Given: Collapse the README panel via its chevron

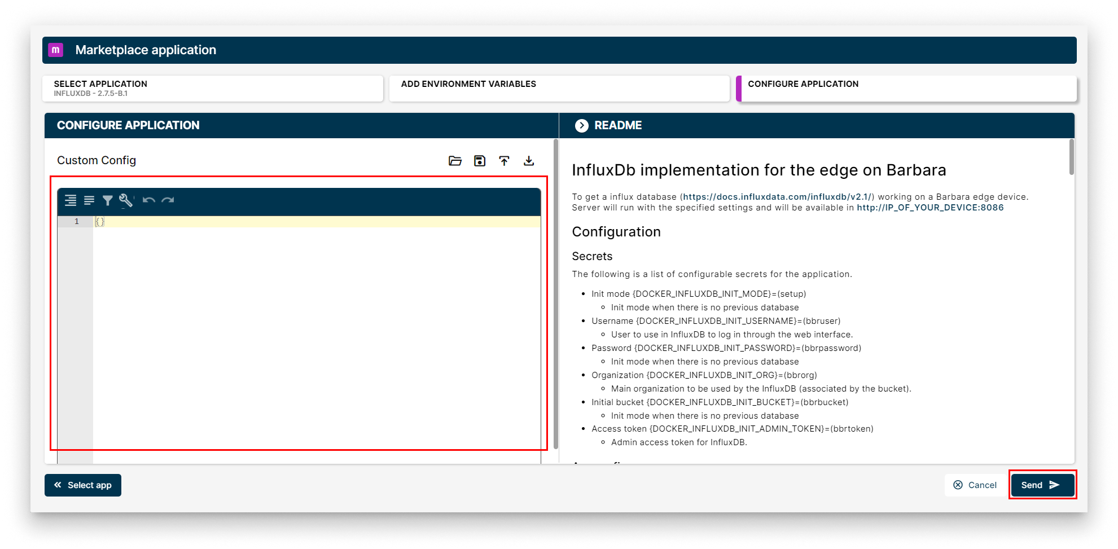Looking at the screenshot, I should (x=581, y=125).
